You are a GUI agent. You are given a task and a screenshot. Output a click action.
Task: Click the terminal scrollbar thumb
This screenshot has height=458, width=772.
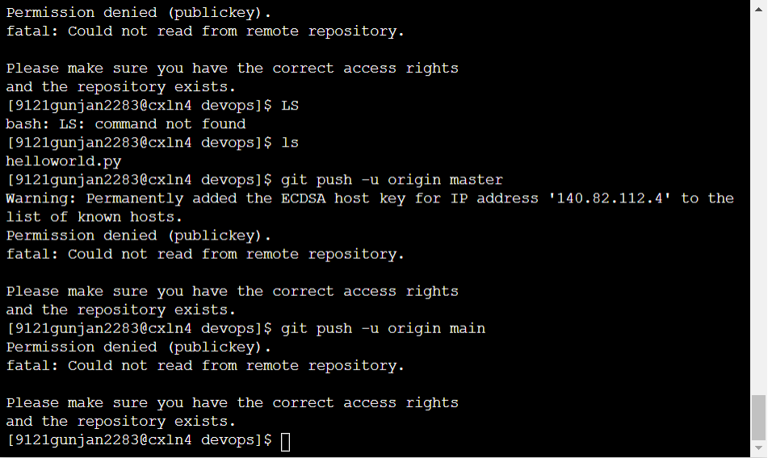(x=759, y=418)
